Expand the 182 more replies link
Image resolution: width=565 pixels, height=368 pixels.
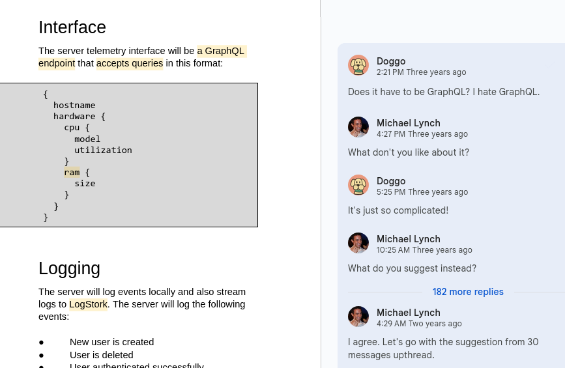coord(468,292)
